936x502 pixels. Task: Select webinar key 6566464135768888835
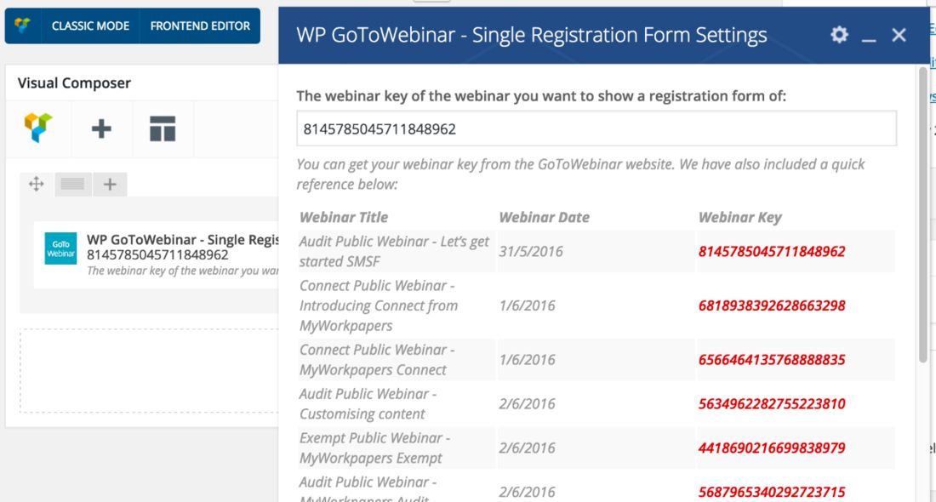point(772,359)
